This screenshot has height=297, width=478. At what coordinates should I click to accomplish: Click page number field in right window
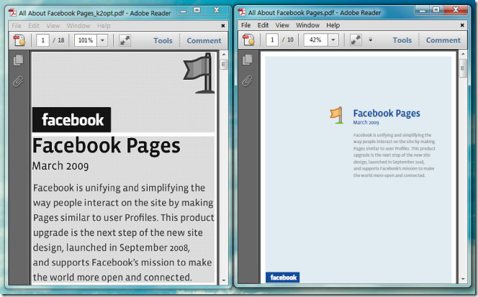coord(272,40)
